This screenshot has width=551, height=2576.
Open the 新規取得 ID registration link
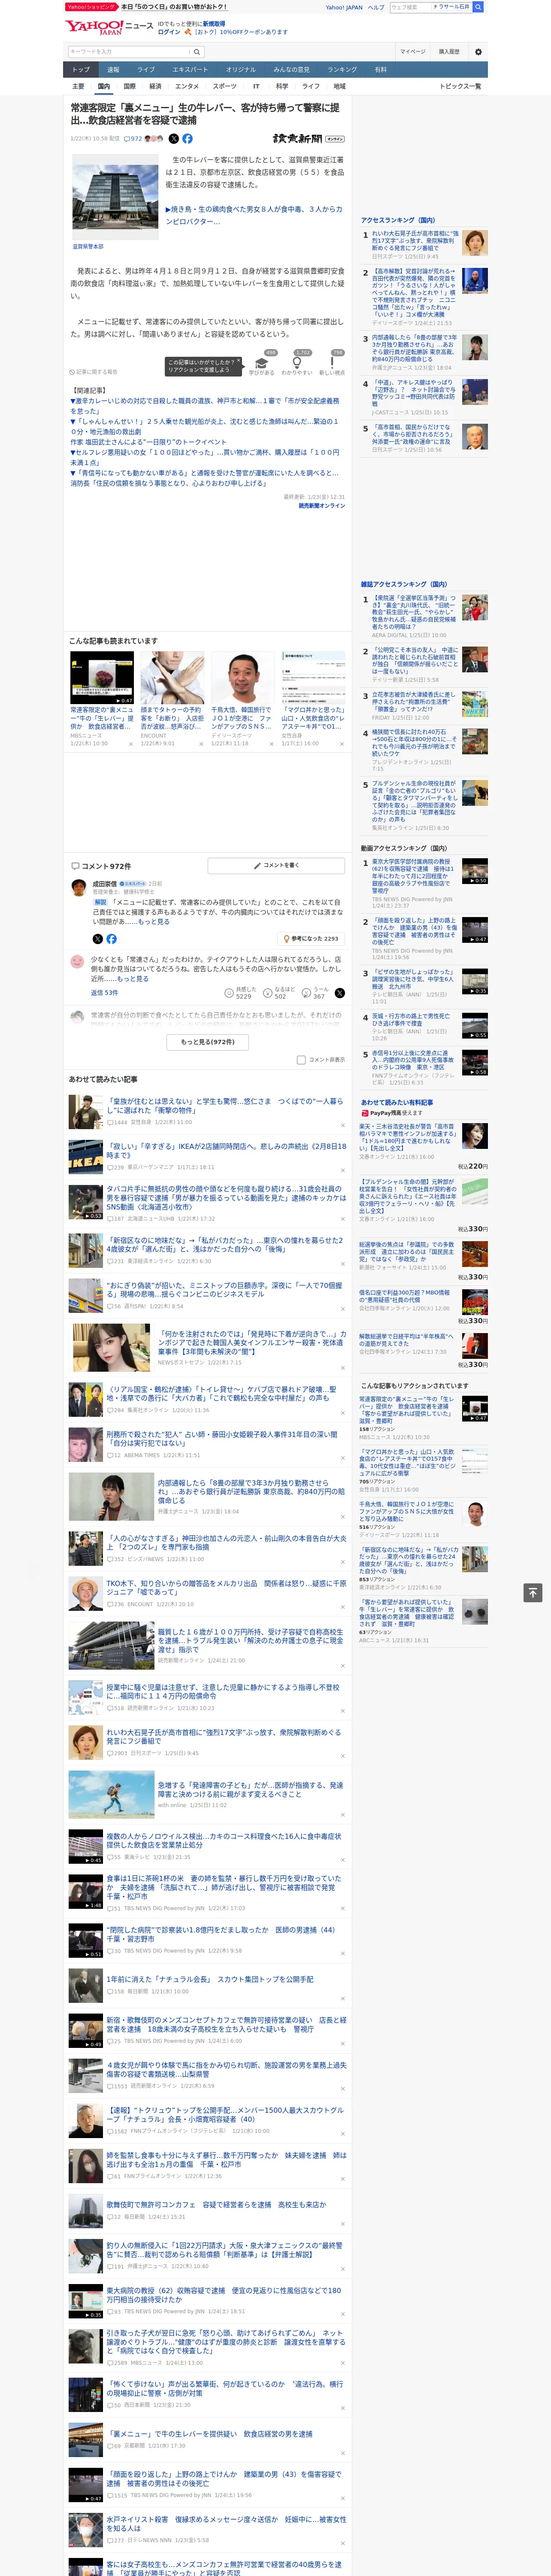(214, 23)
